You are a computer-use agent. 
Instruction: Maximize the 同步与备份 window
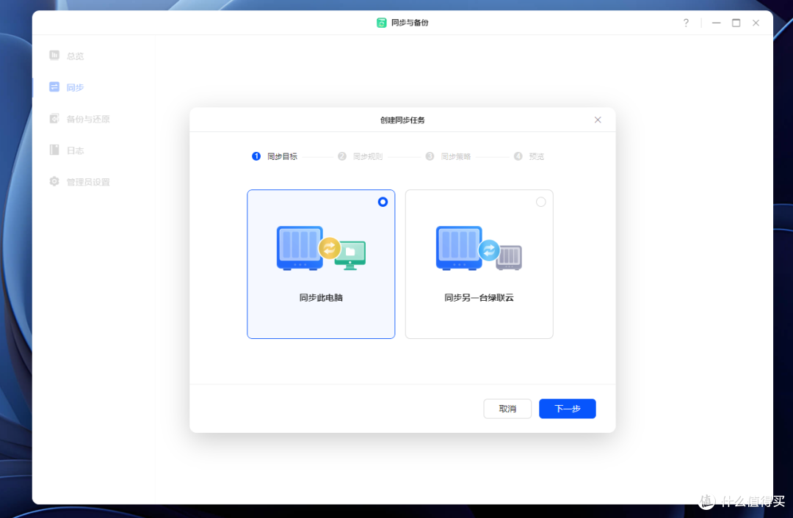tap(736, 23)
